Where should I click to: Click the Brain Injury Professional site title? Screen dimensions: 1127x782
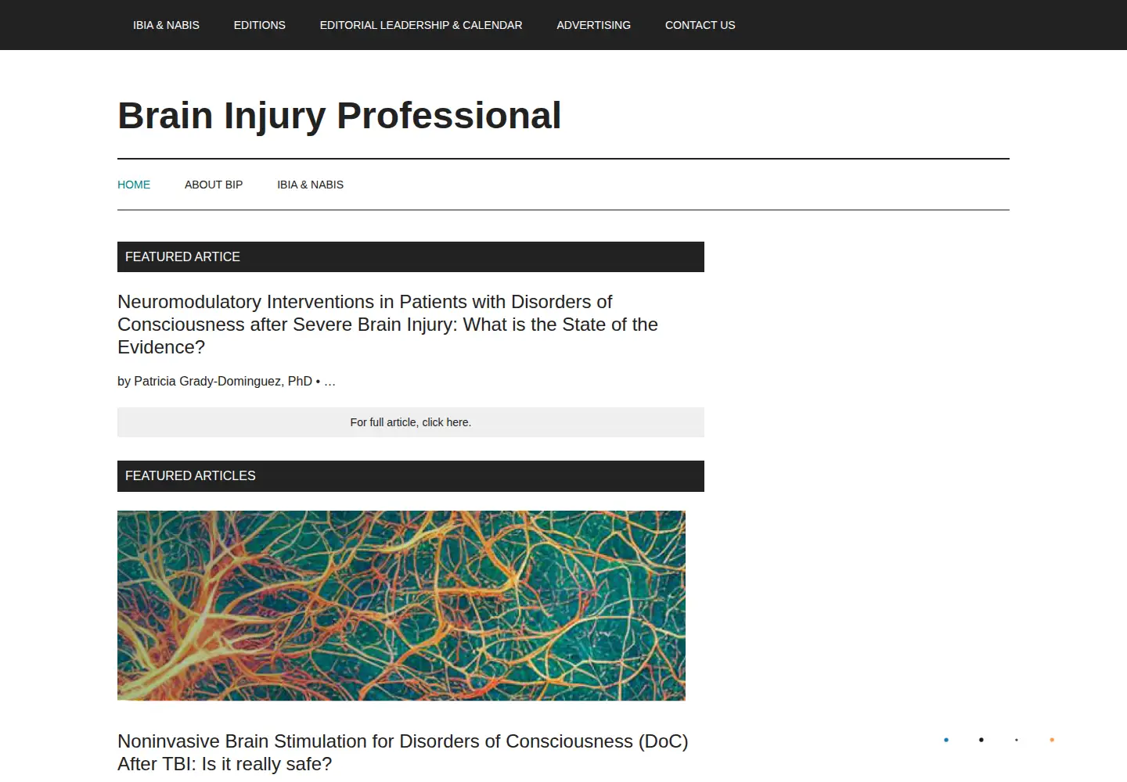point(340,116)
